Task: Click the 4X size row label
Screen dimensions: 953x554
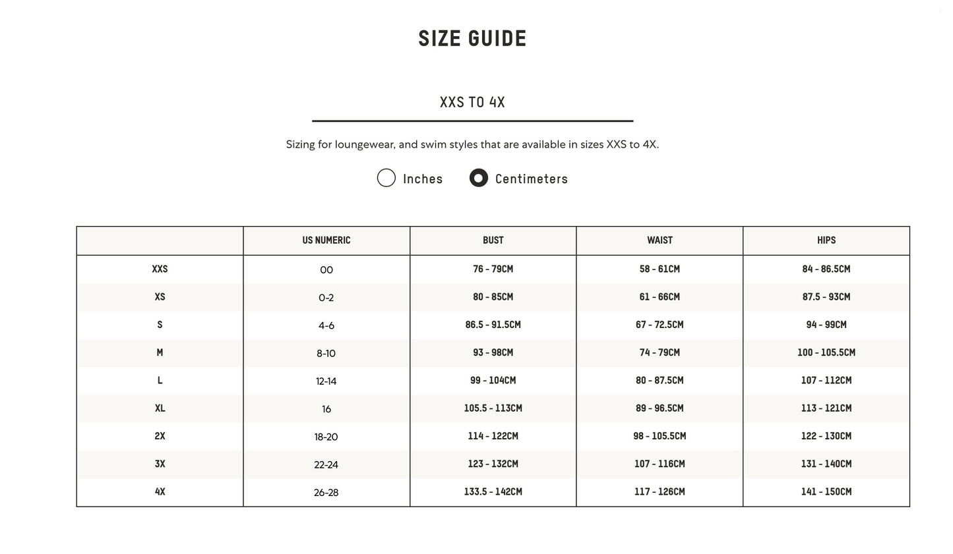Action: pos(160,491)
